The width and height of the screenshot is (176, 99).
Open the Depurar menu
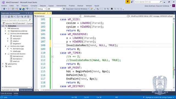point(43,5)
